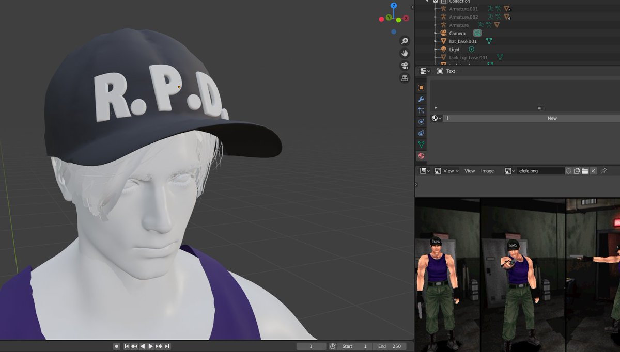Click the Light data icon in the outliner
Viewport: 620px width, 352px height.
tap(471, 50)
